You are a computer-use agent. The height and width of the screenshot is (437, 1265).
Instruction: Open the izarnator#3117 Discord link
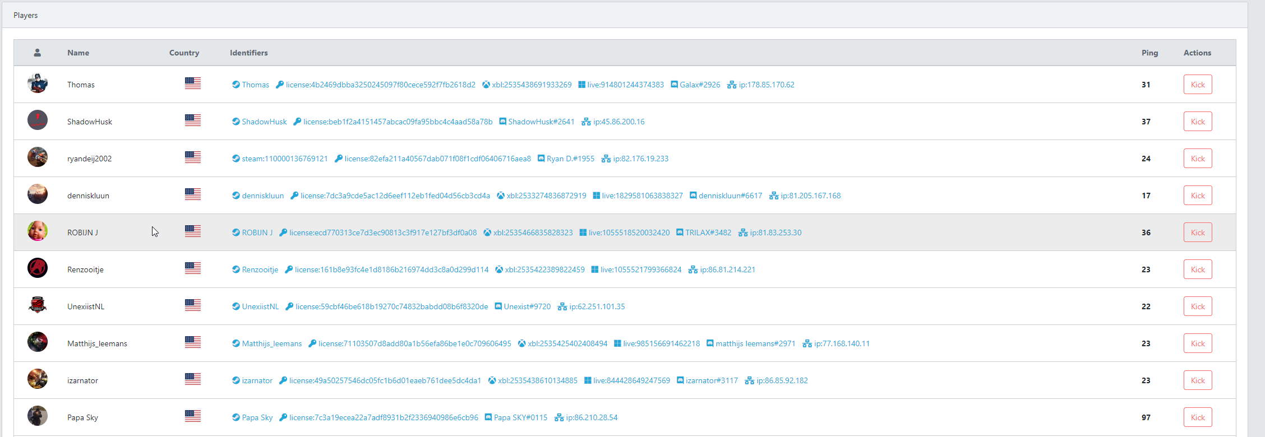pos(711,380)
